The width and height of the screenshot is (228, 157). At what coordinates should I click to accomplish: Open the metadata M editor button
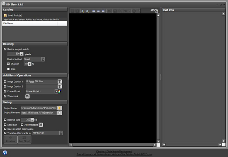pyautogui.click(x=41, y=125)
